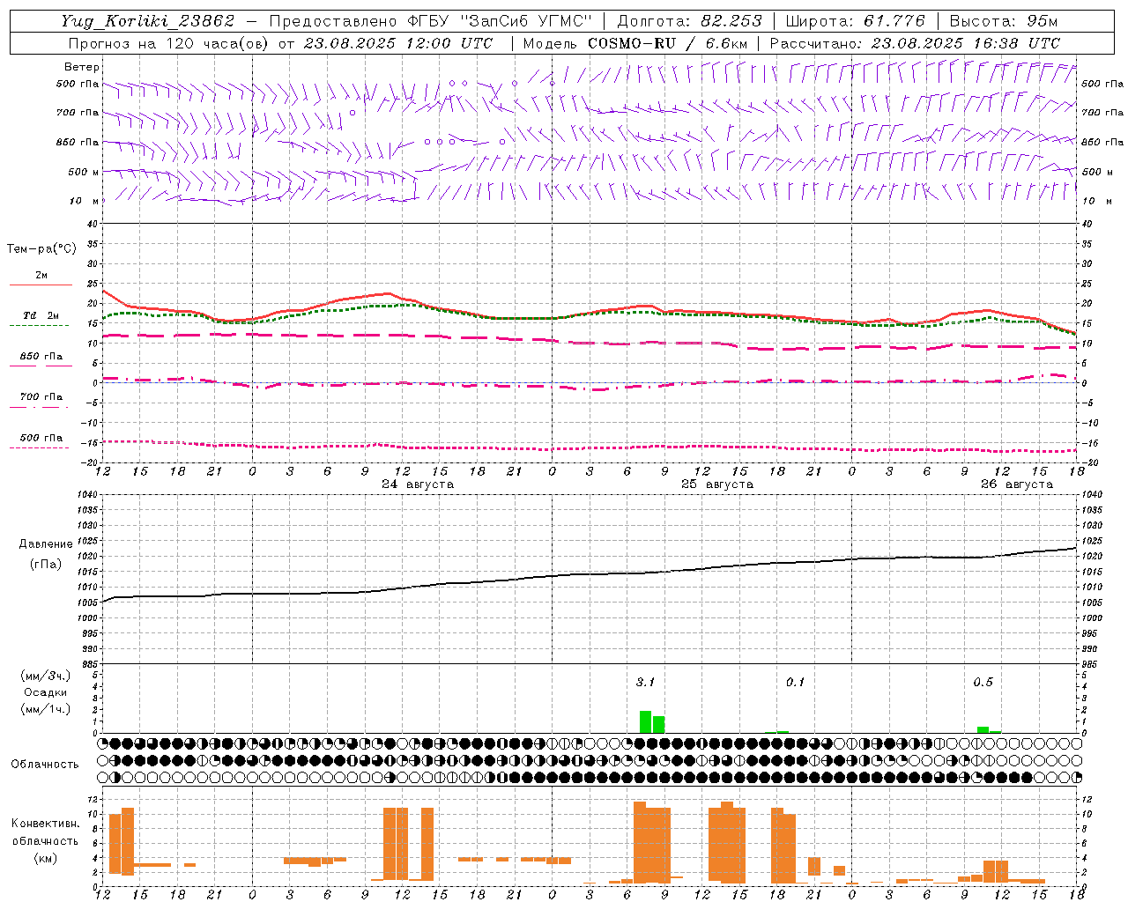Click the 2м temperature legend label
The image size is (1128, 902).
coord(41,275)
